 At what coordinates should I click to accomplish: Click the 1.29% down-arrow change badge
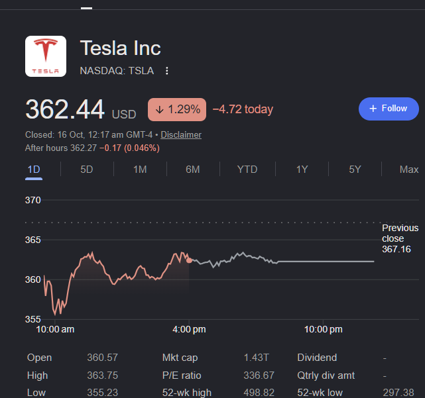point(177,109)
